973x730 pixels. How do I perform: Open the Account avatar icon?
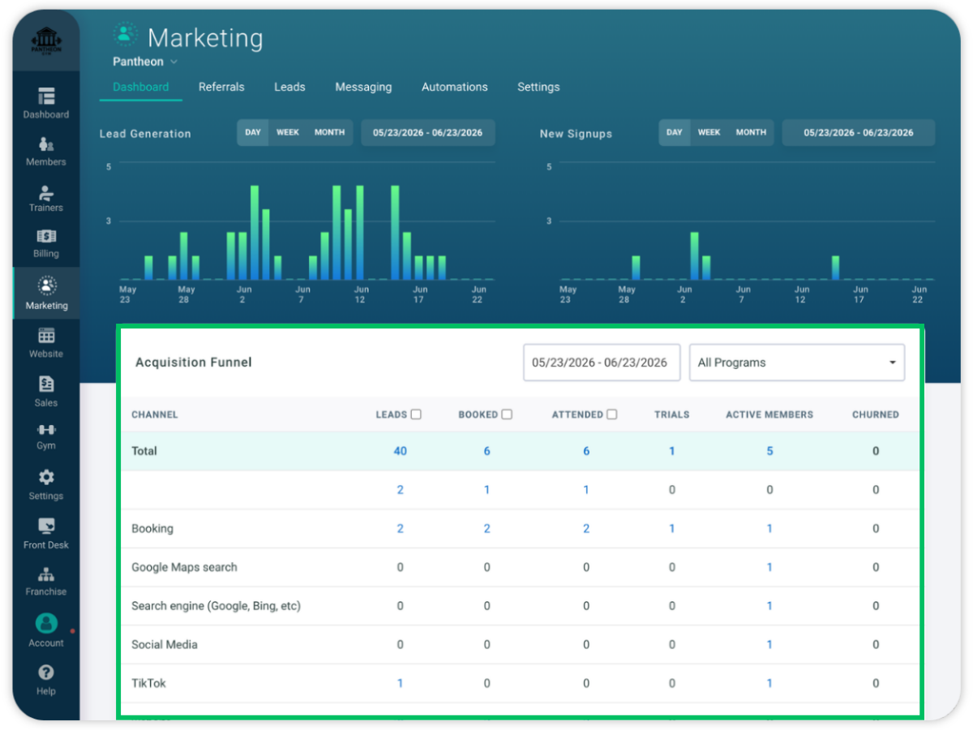(x=46, y=623)
